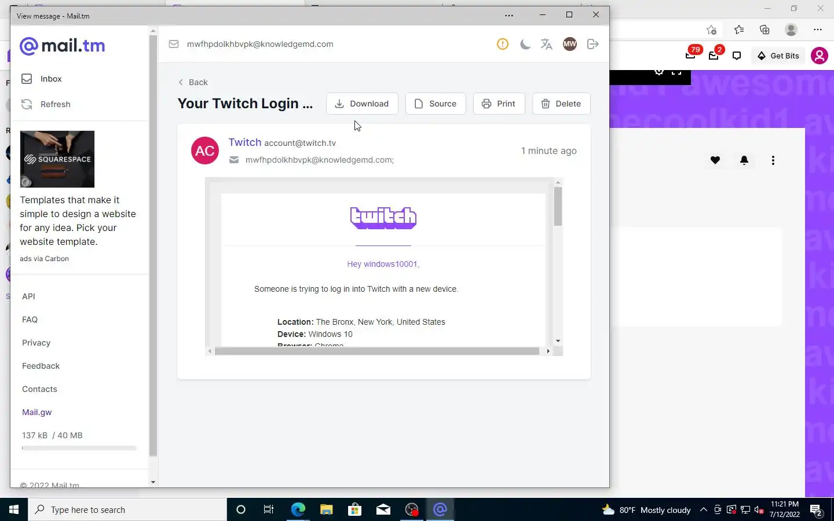
Task: Click the Twitch sender name
Action: 245,142
